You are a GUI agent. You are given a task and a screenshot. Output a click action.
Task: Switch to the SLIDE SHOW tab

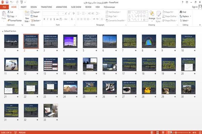tap(76, 7)
